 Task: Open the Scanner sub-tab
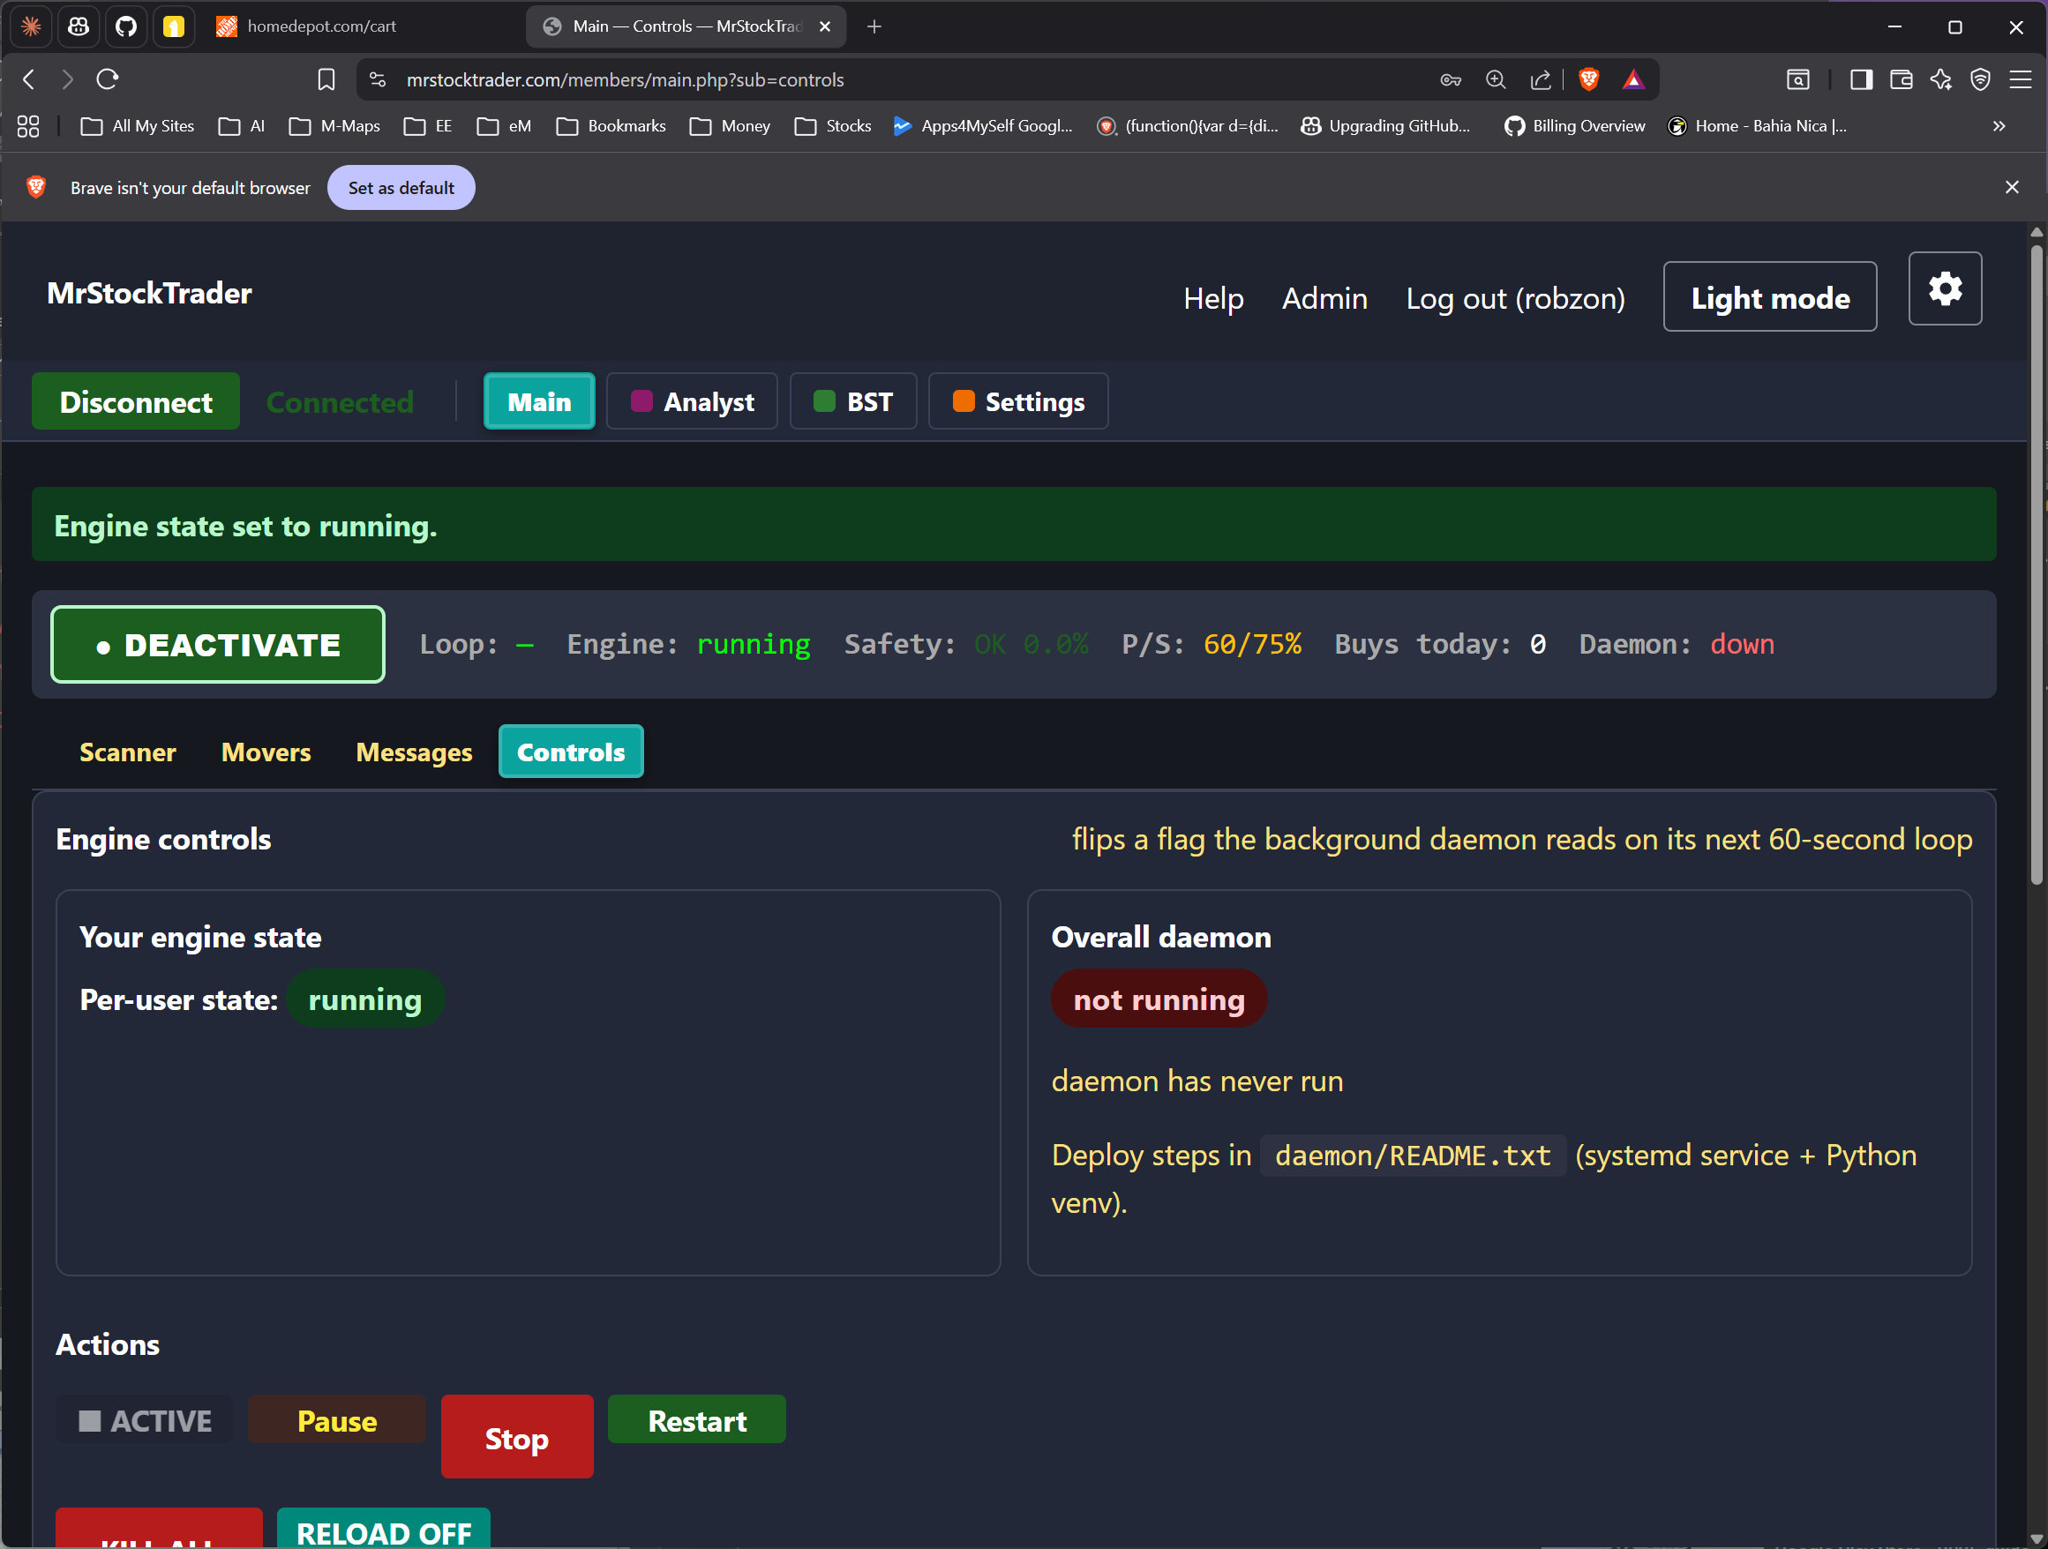[x=128, y=752]
